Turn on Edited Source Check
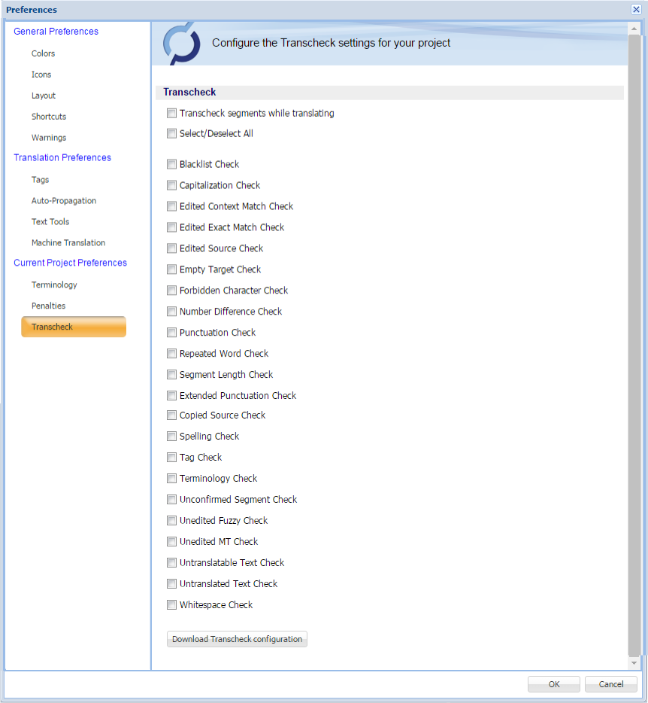The image size is (648, 703). pos(171,248)
